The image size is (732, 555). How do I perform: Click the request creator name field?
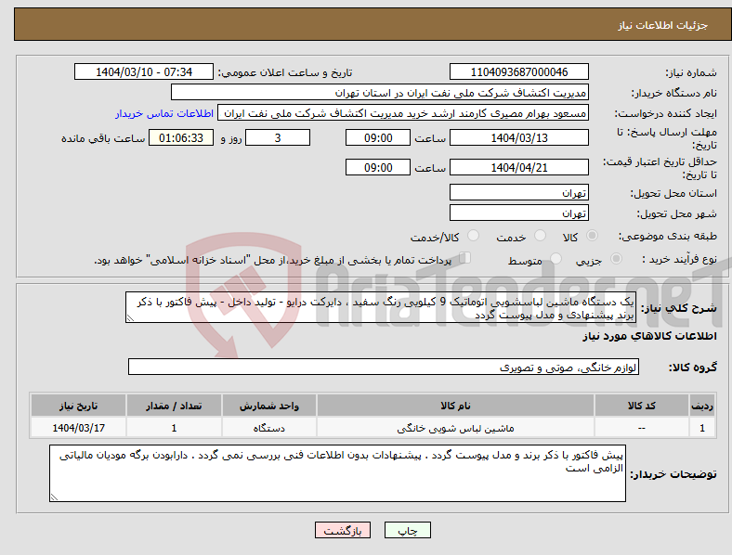tap(403, 113)
